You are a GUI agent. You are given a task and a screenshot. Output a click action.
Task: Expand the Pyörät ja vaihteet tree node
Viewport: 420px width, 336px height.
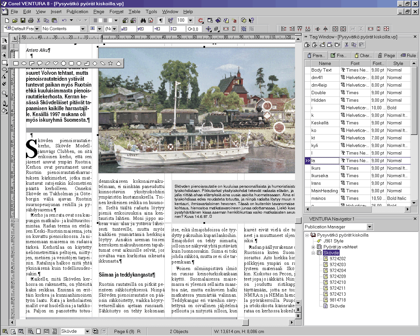314,247
